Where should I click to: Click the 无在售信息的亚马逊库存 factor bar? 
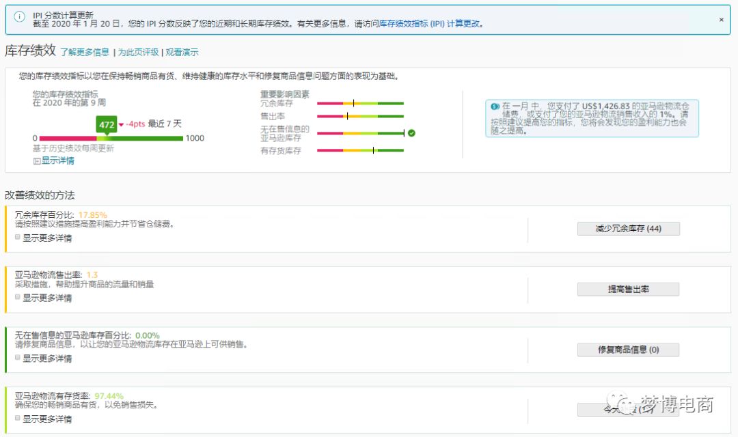360,133
